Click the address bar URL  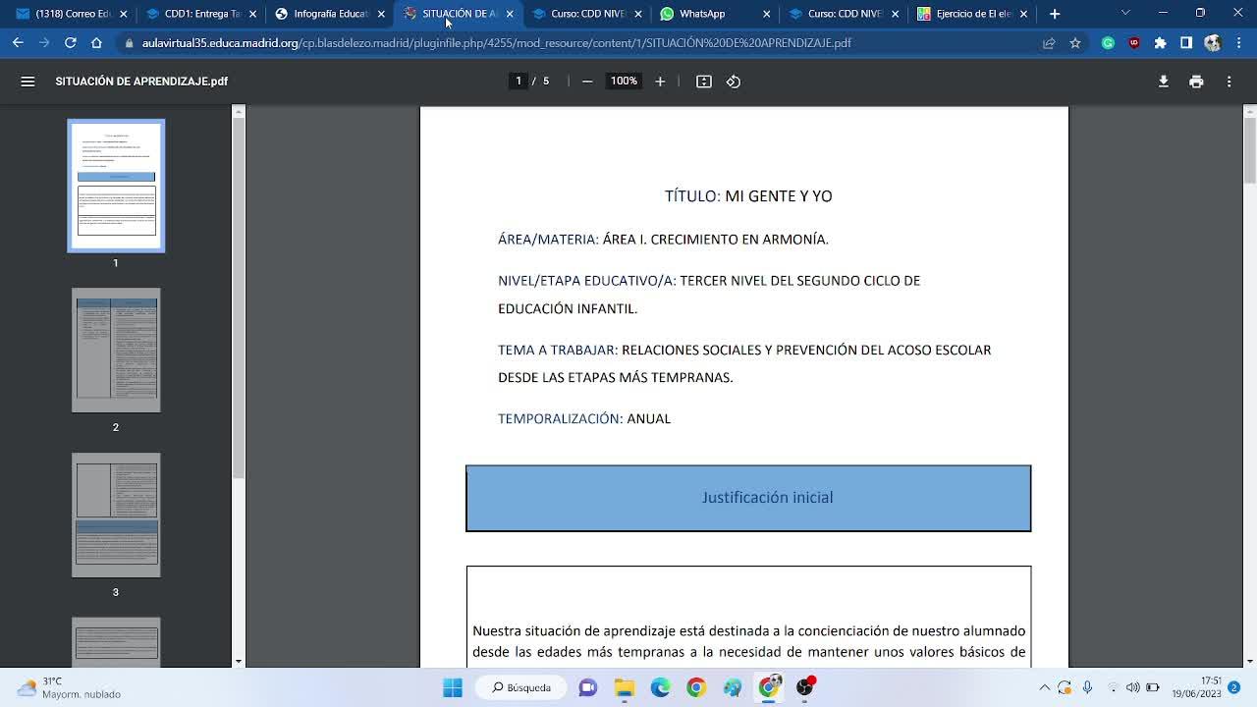click(x=496, y=43)
